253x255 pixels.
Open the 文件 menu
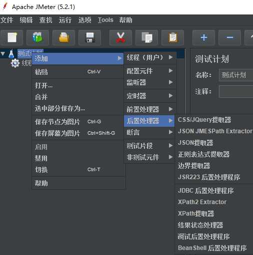click(x=6, y=20)
